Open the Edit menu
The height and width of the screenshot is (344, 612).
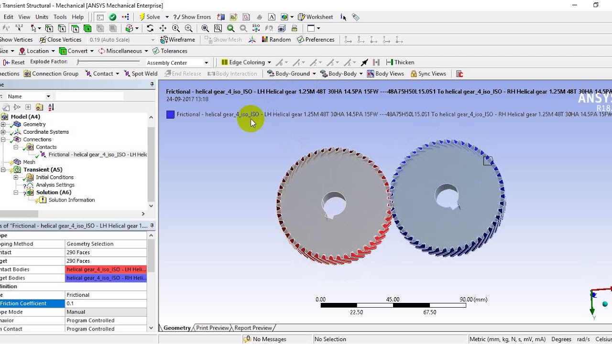click(8, 17)
